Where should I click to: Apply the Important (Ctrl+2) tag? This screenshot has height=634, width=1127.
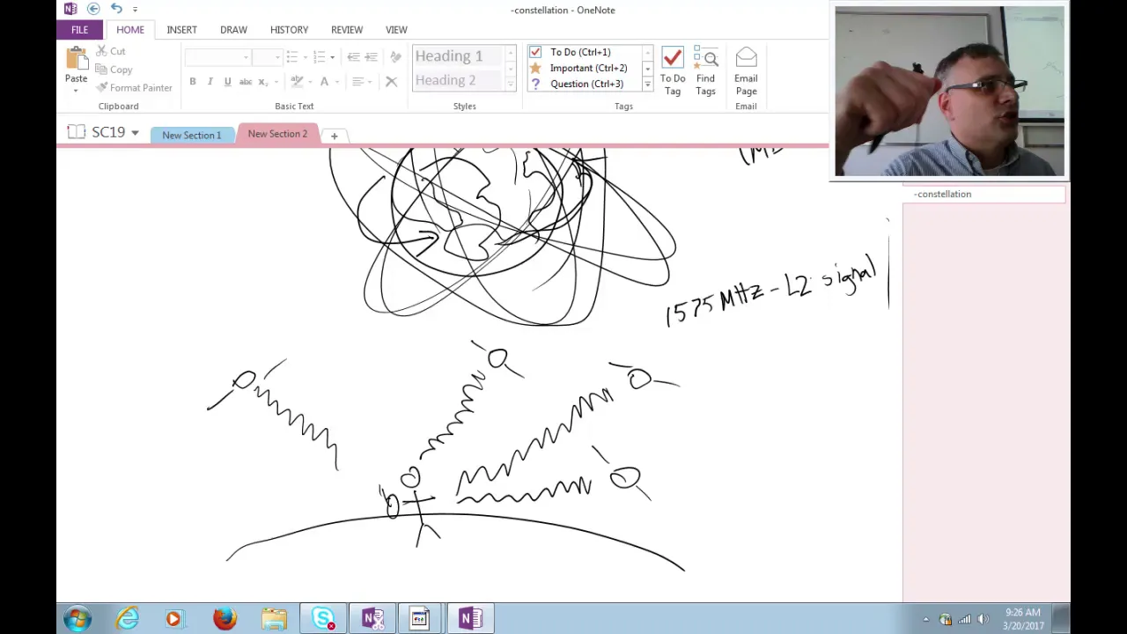tap(588, 68)
